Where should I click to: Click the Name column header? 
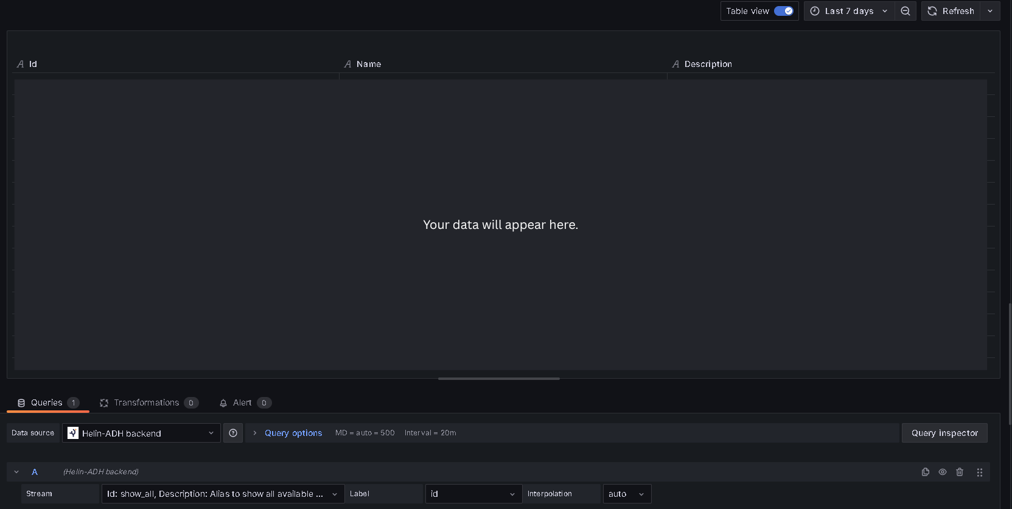(x=369, y=64)
